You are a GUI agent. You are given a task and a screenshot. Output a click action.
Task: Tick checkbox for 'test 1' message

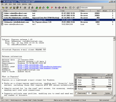[2, 24]
